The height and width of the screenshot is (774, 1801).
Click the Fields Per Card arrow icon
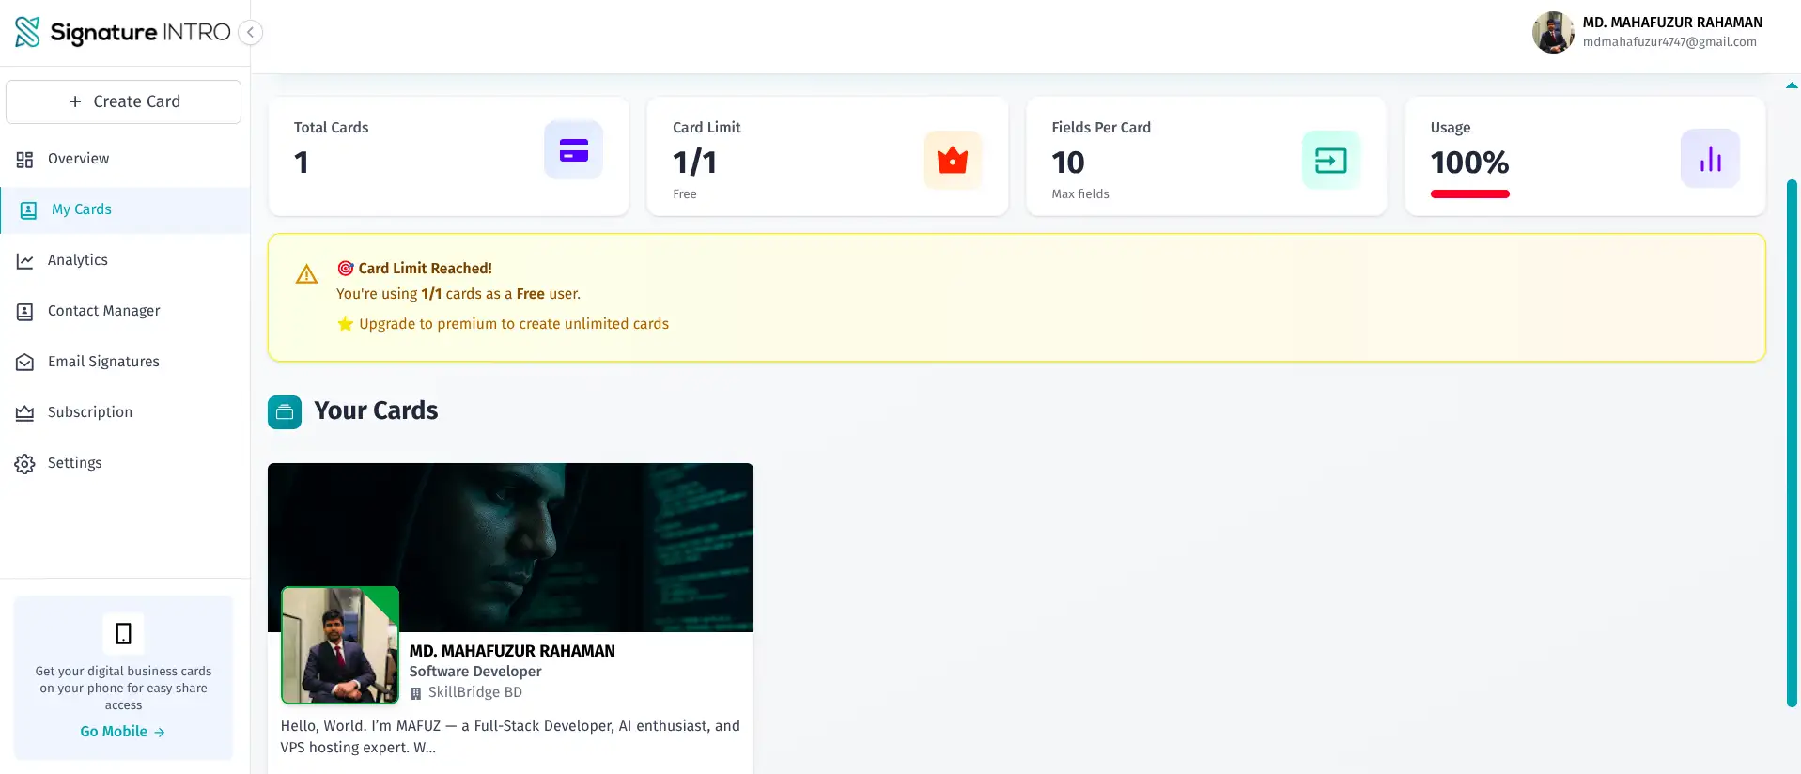(x=1331, y=161)
